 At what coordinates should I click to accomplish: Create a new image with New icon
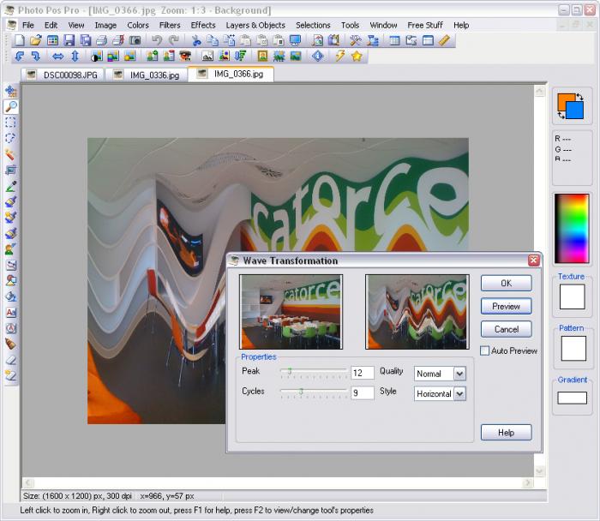19,40
